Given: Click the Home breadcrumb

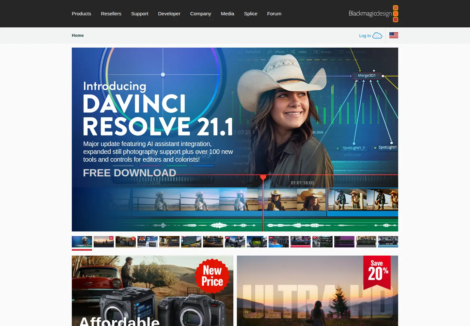Looking at the screenshot, I should (x=78, y=36).
